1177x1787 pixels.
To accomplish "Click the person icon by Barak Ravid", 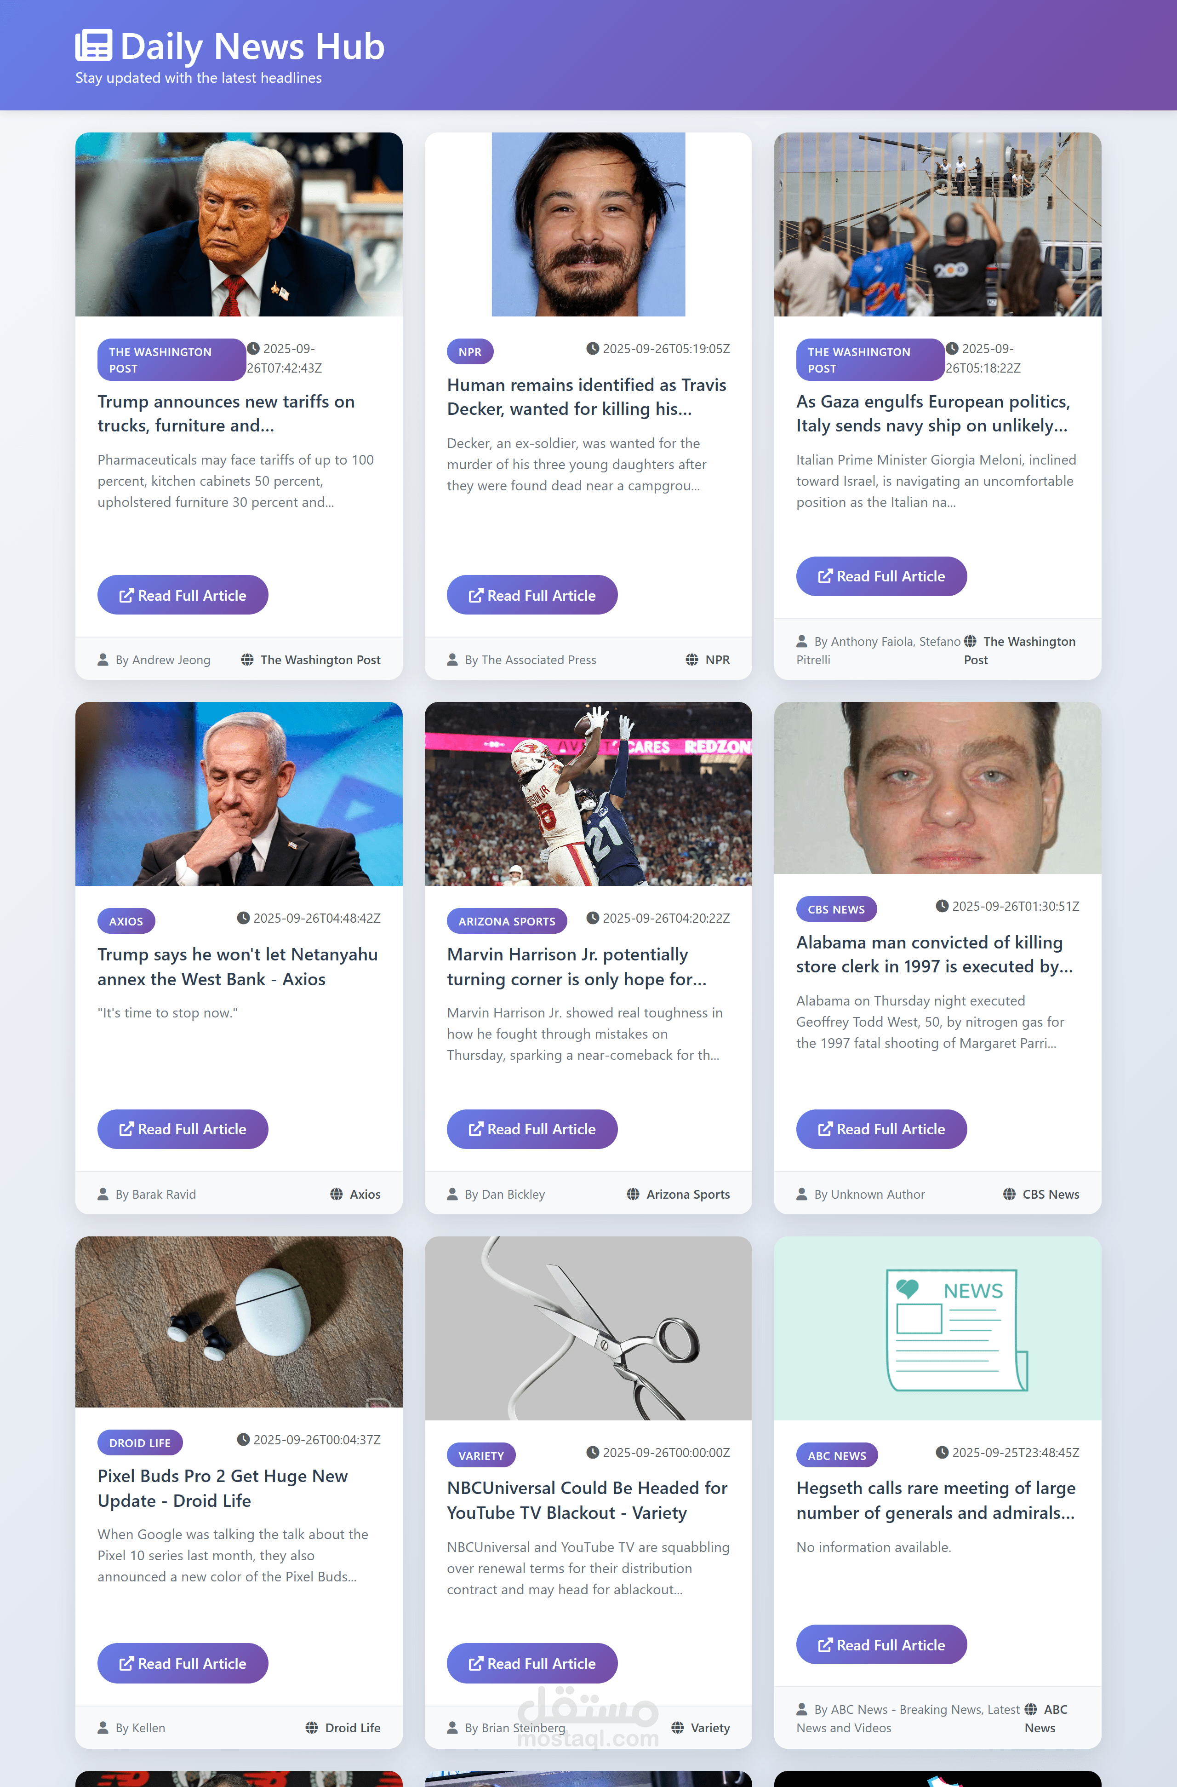I will pos(103,1194).
